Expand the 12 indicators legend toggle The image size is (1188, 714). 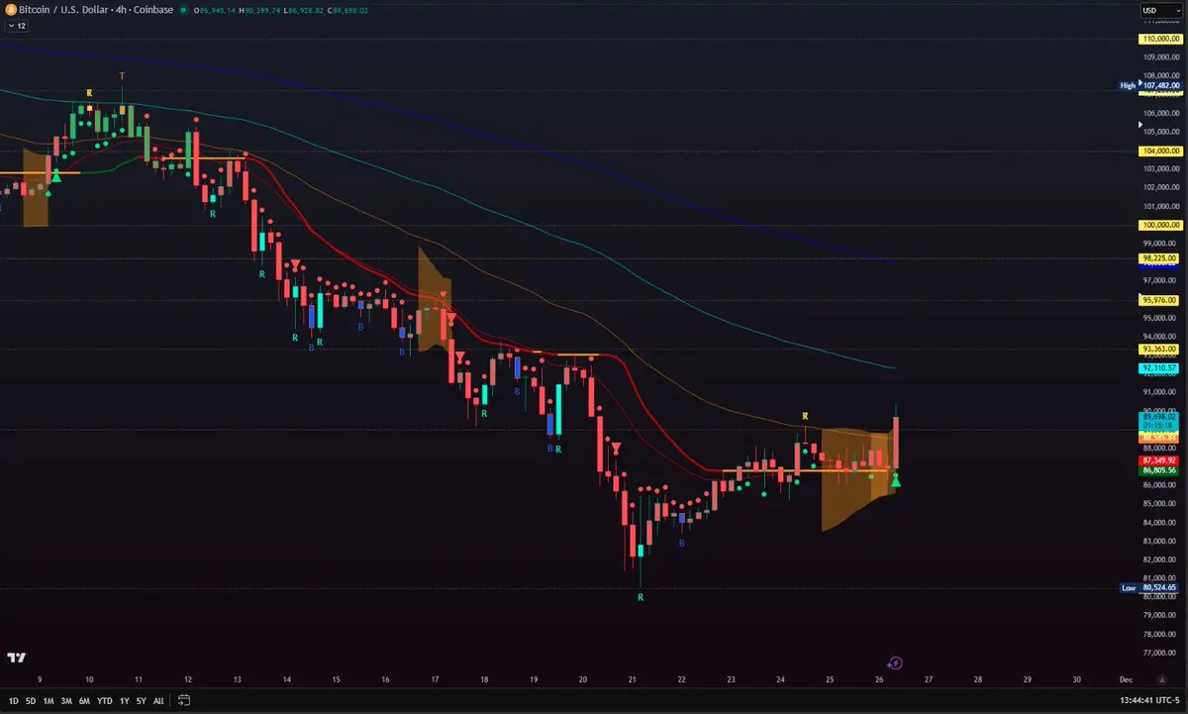[x=16, y=27]
